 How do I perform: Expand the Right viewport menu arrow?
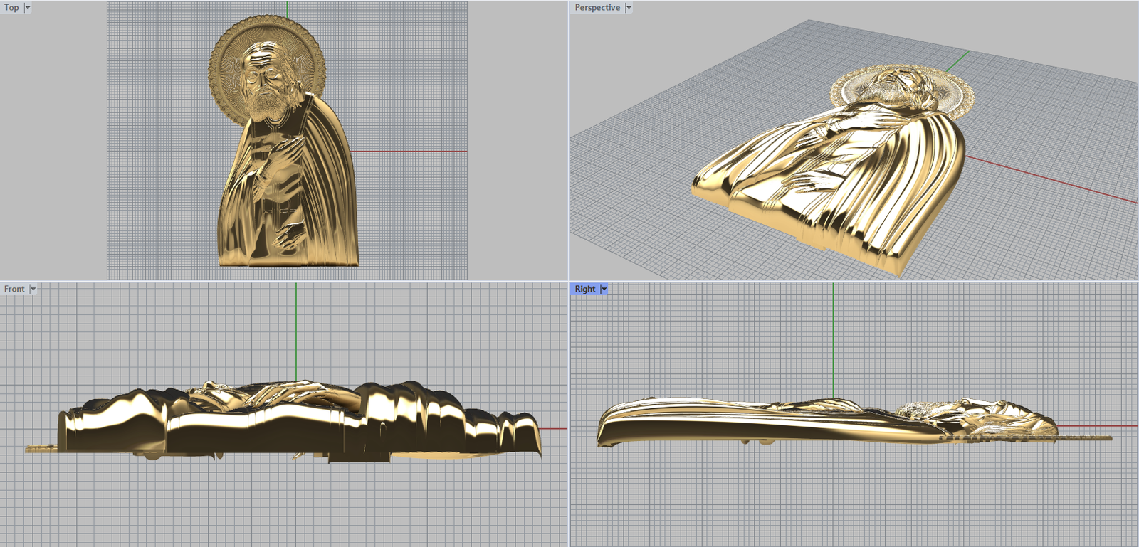(604, 289)
